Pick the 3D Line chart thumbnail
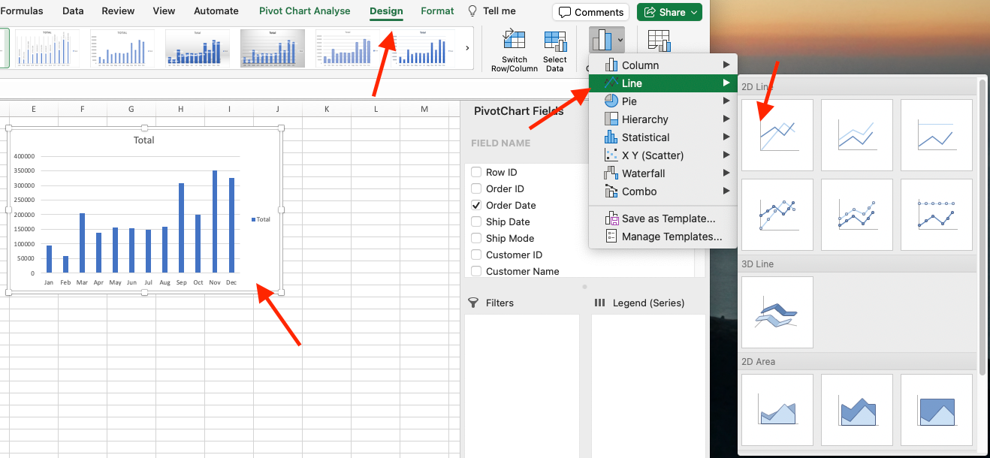 777,312
